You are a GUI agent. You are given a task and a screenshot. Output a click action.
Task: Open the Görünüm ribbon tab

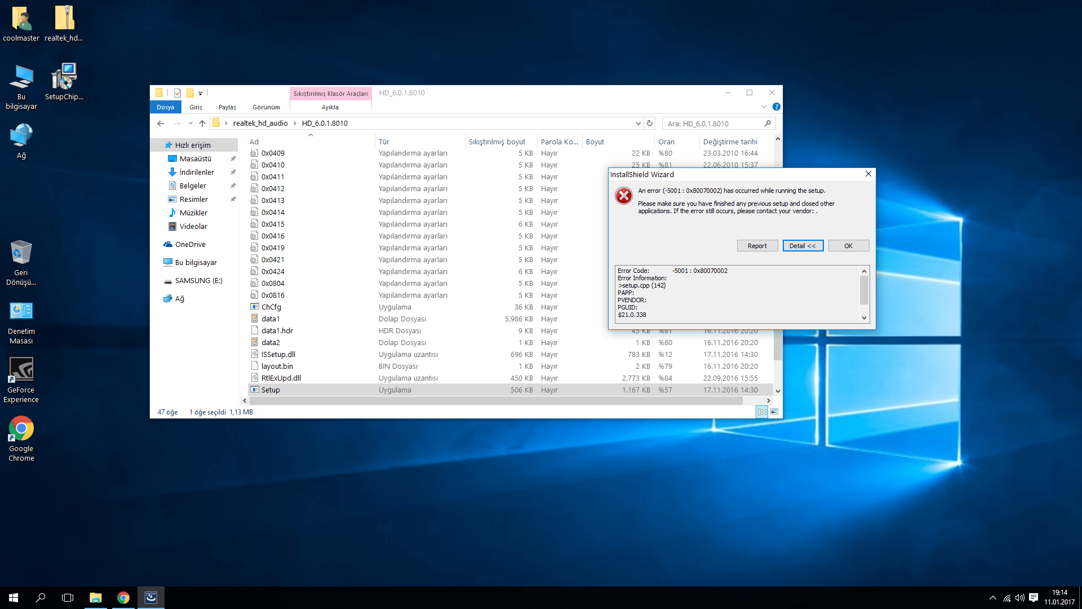click(266, 107)
